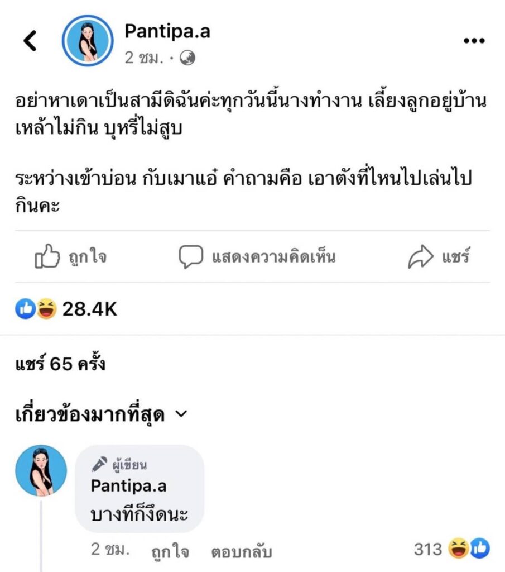Open the Pantipa.a page name link
Image resolution: width=505 pixels, height=572 pixels.
tap(167, 32)
